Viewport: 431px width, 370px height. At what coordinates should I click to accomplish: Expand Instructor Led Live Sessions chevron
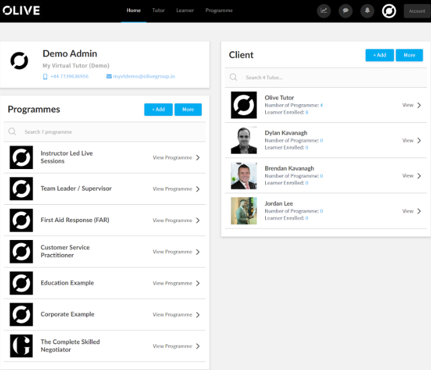pos(198,157)
